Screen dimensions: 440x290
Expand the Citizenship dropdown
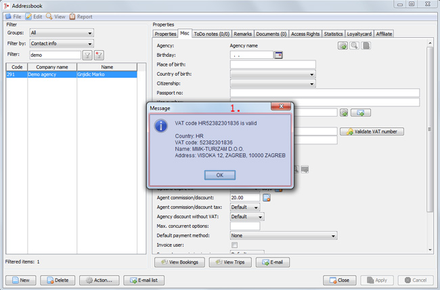[273, 84]
